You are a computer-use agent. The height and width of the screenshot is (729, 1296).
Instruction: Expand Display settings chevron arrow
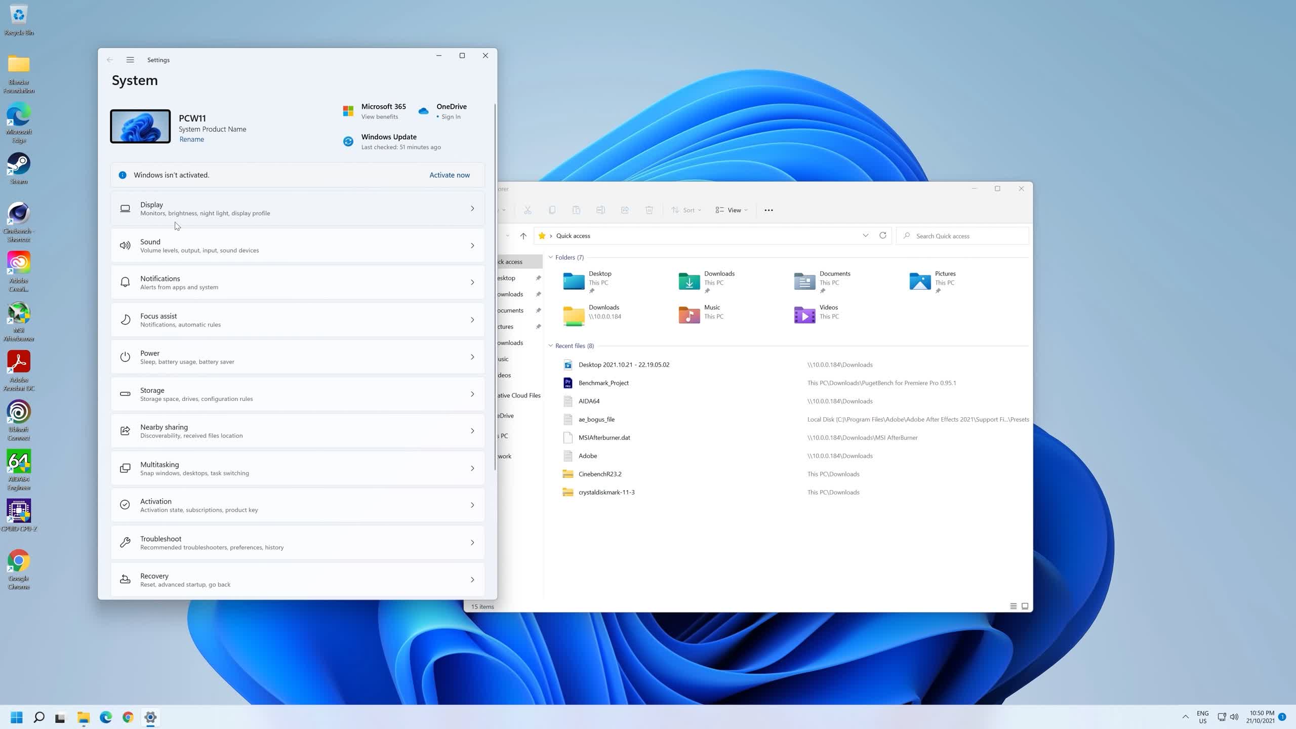[472, 208]
